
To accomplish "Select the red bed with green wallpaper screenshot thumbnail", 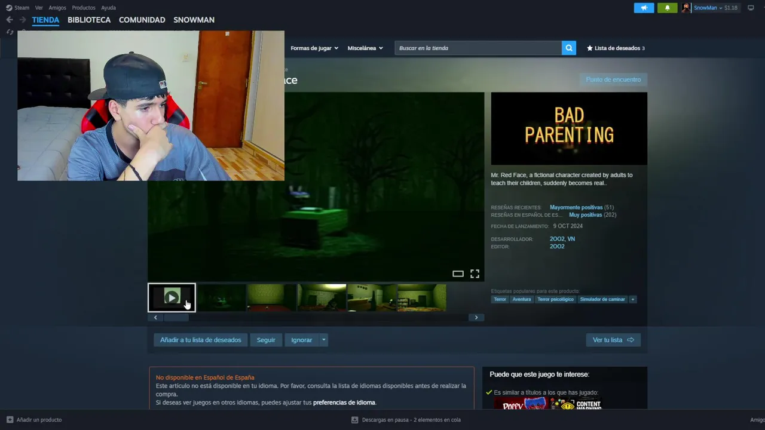I will (272, 297).
